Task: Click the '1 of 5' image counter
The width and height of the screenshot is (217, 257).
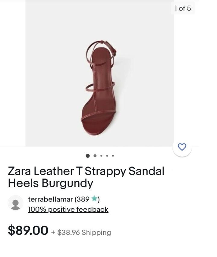Action: [183, 8]
